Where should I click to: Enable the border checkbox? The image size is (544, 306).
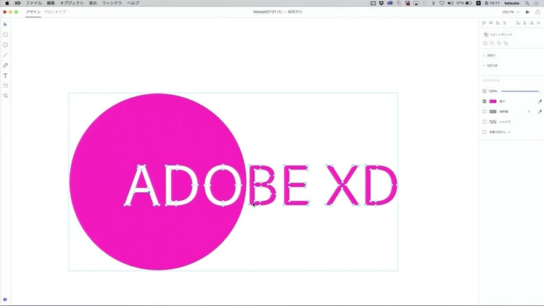(x=485, y=112)
